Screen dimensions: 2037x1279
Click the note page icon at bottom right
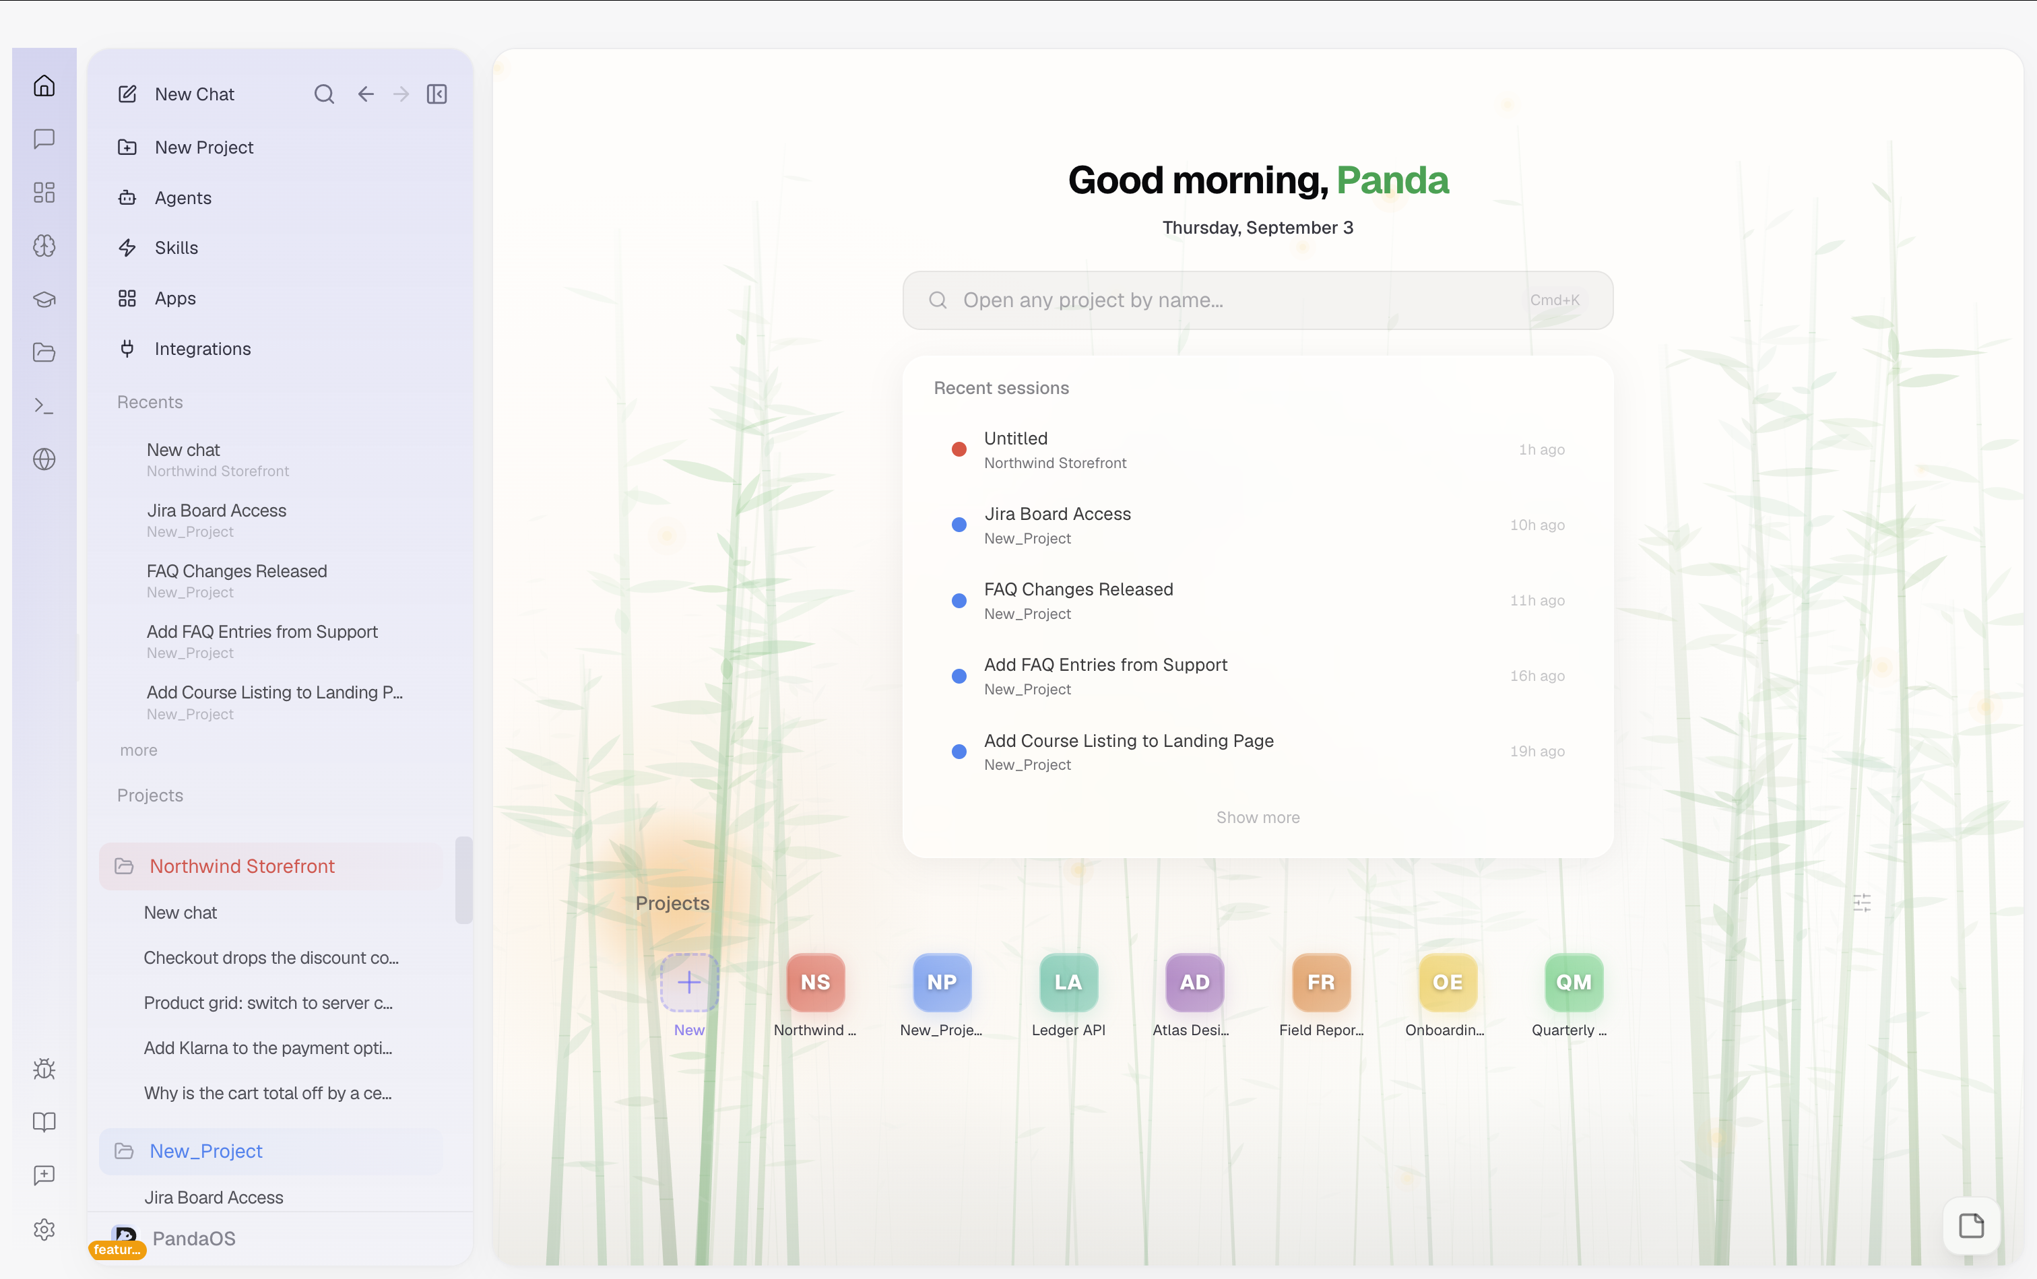click(x=1971, y=1225)
